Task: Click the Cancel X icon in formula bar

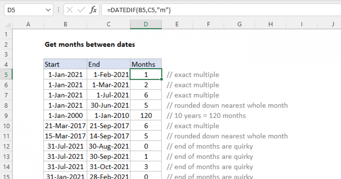Action: [x=70, y=11]
